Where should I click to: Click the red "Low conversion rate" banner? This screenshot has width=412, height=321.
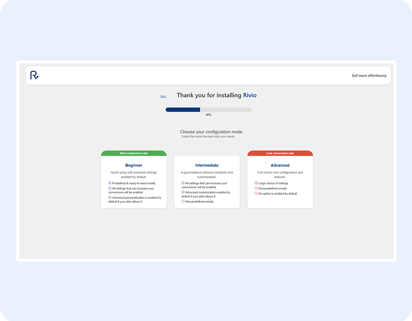click(280, 153)
